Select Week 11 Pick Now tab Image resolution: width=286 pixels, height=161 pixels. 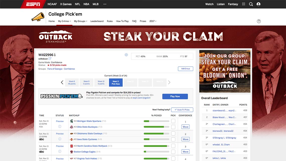116,83
